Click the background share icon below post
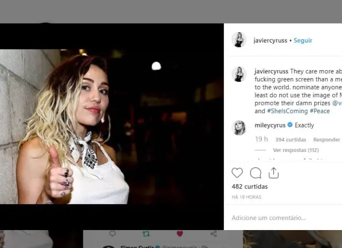The width and height of the screenshot is (342, 248). [213, 234]
